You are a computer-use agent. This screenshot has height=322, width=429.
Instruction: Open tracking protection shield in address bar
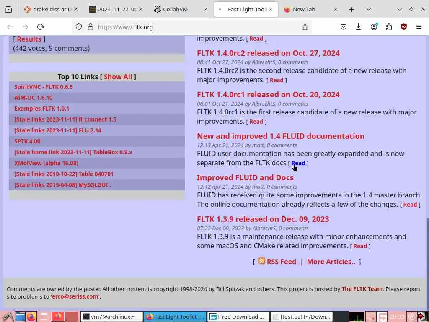(x=79, y=27)
